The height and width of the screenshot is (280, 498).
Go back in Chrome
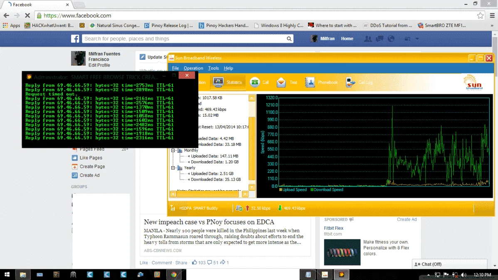point(6,15)
